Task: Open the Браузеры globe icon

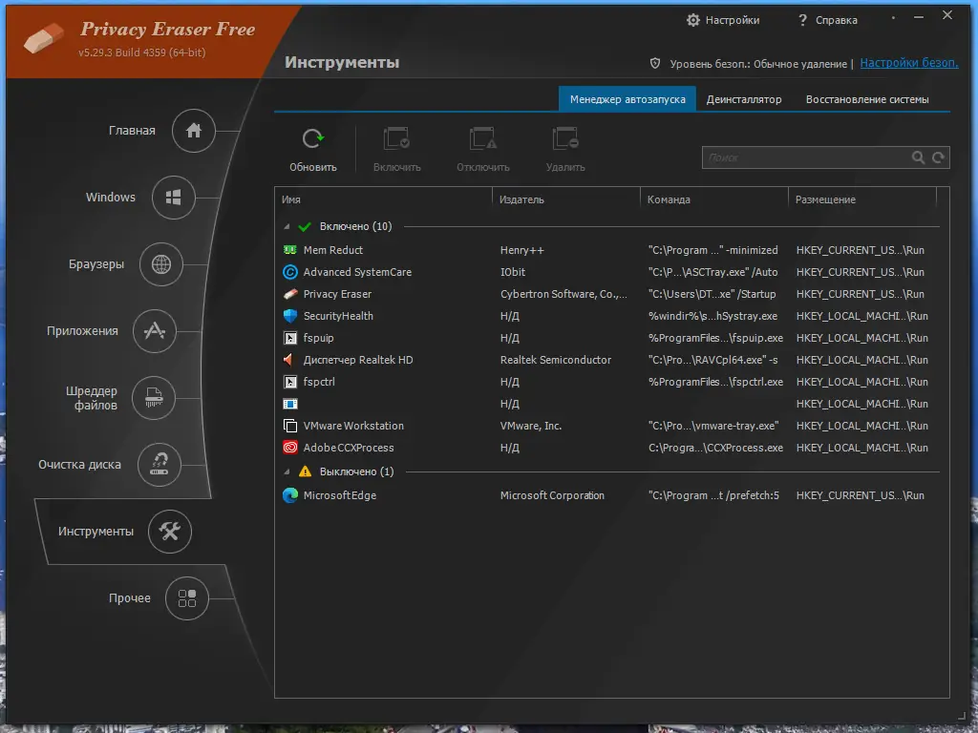Action: 160,264
